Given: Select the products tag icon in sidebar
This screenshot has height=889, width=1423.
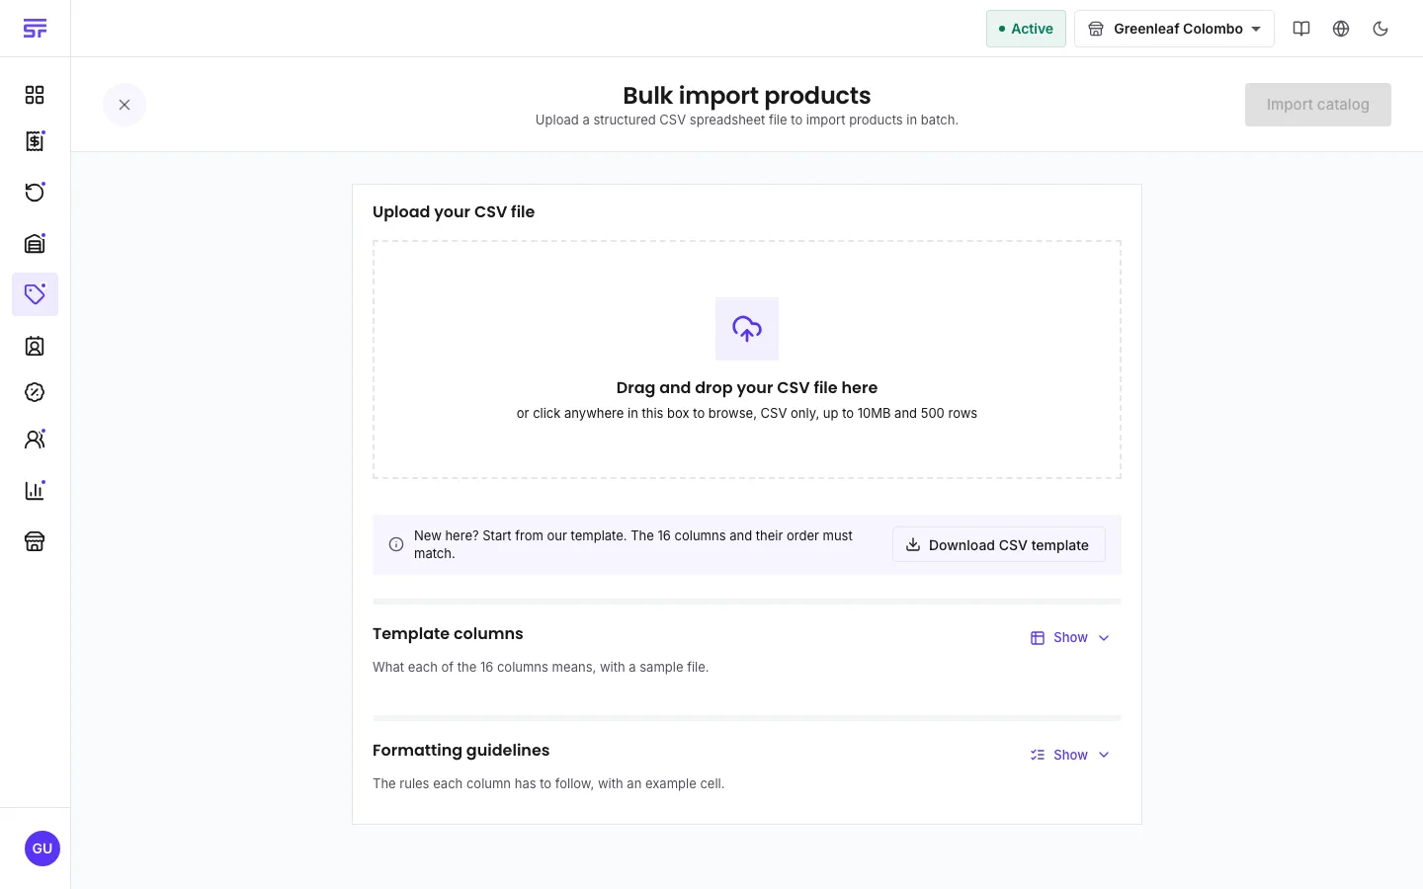Looking at the screenshot, I should (x=35, y=294).
